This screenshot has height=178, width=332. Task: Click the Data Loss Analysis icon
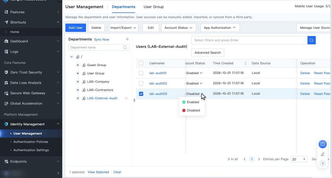[x=6, y=83]
